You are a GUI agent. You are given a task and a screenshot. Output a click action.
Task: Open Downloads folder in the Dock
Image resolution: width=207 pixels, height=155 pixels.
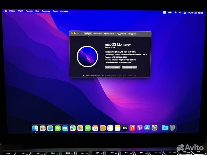[165, 128]
